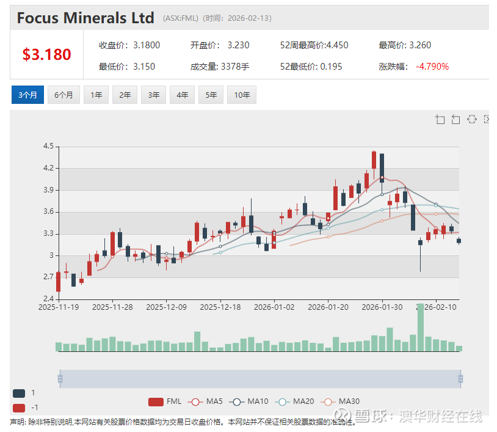Toggle the MA10 line in the legend
Viewport: 497px width, 432px height.
click(x=248, y=401)
